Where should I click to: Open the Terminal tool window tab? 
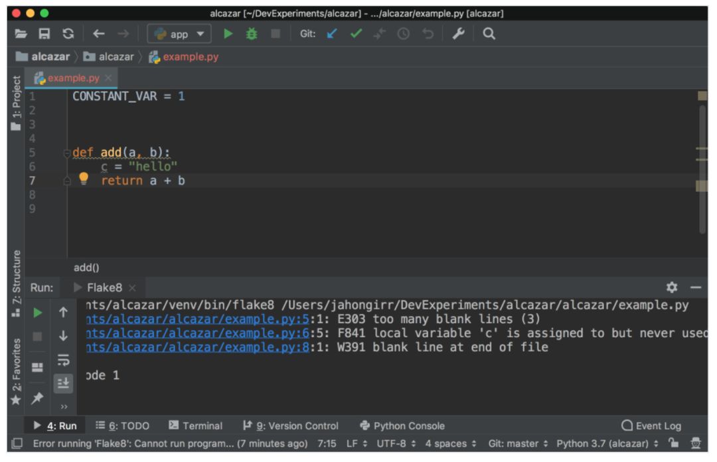tap(195, 425)
